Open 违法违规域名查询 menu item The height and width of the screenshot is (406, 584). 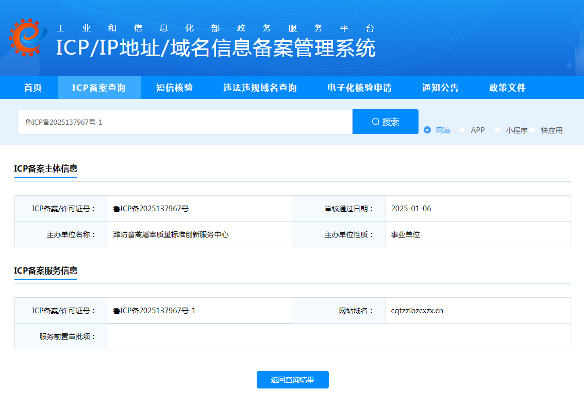260,88
